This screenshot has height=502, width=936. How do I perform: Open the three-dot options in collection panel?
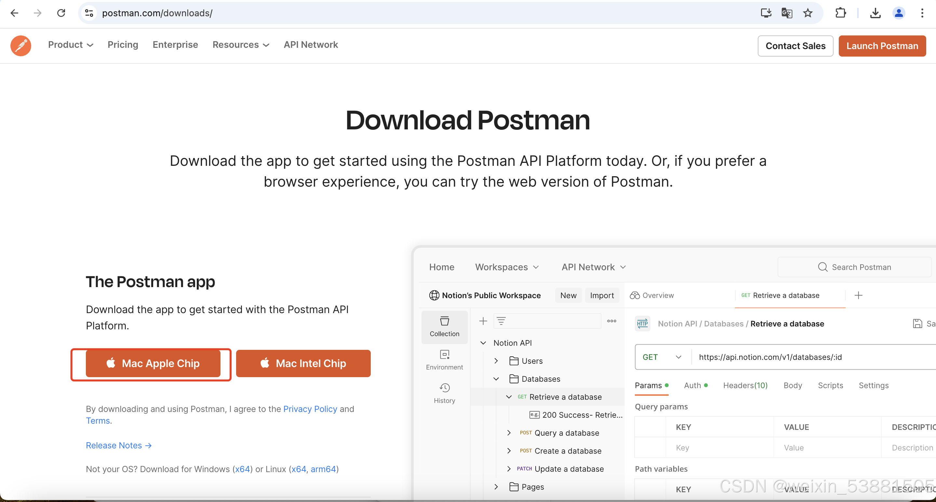611,321
